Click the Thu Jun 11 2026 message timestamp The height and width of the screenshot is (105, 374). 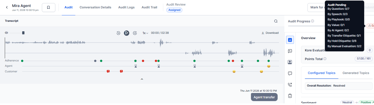click(259, 90)
